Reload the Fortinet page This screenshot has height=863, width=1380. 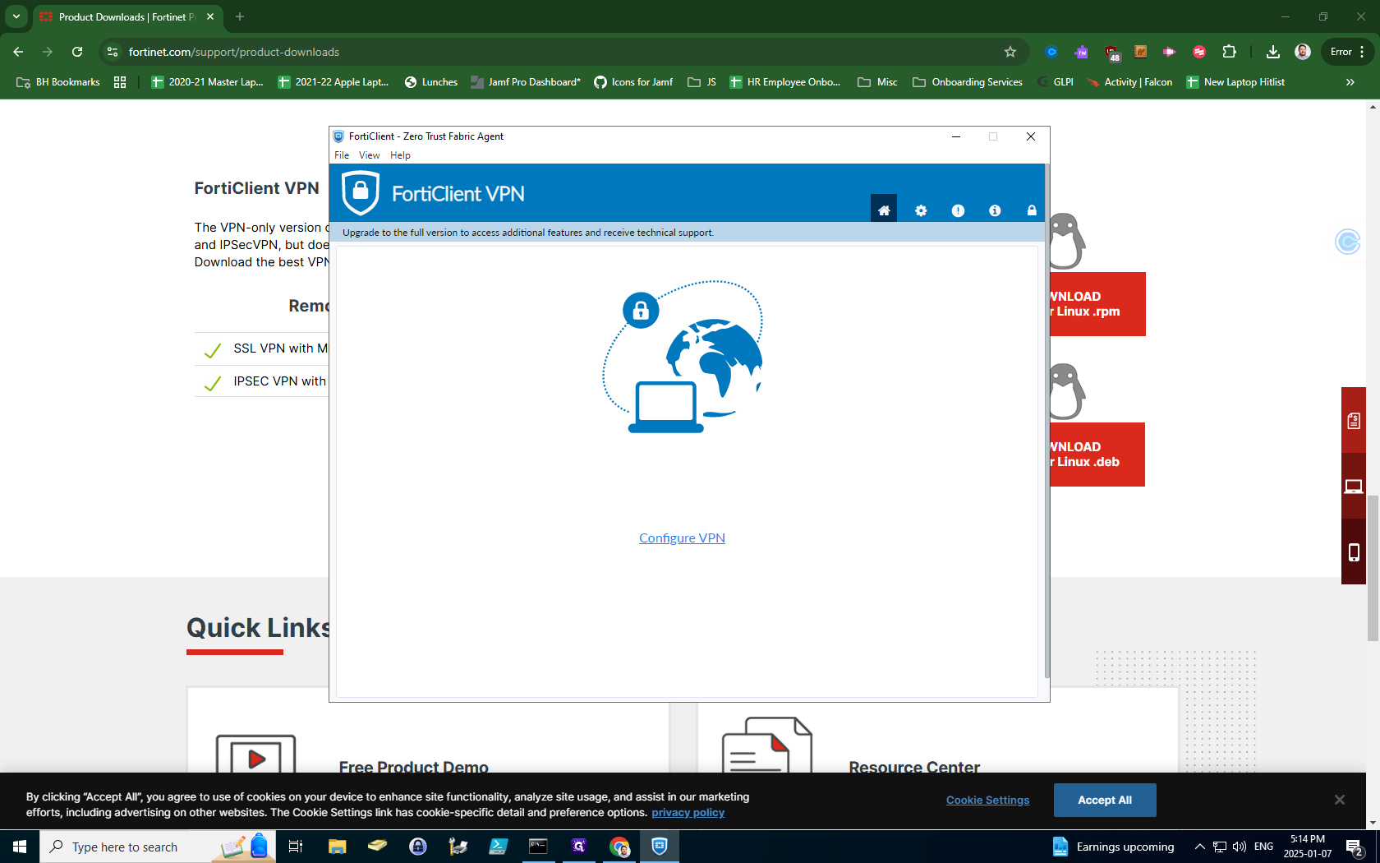click(x=77, y=52)
